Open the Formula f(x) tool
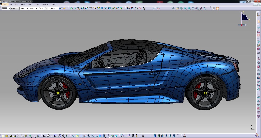The height and width of the screenshot is (138, 261). tap(44, 136)
